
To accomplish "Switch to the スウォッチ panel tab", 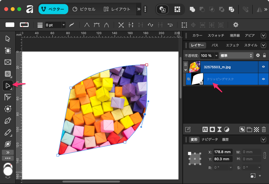I will 216,35.
